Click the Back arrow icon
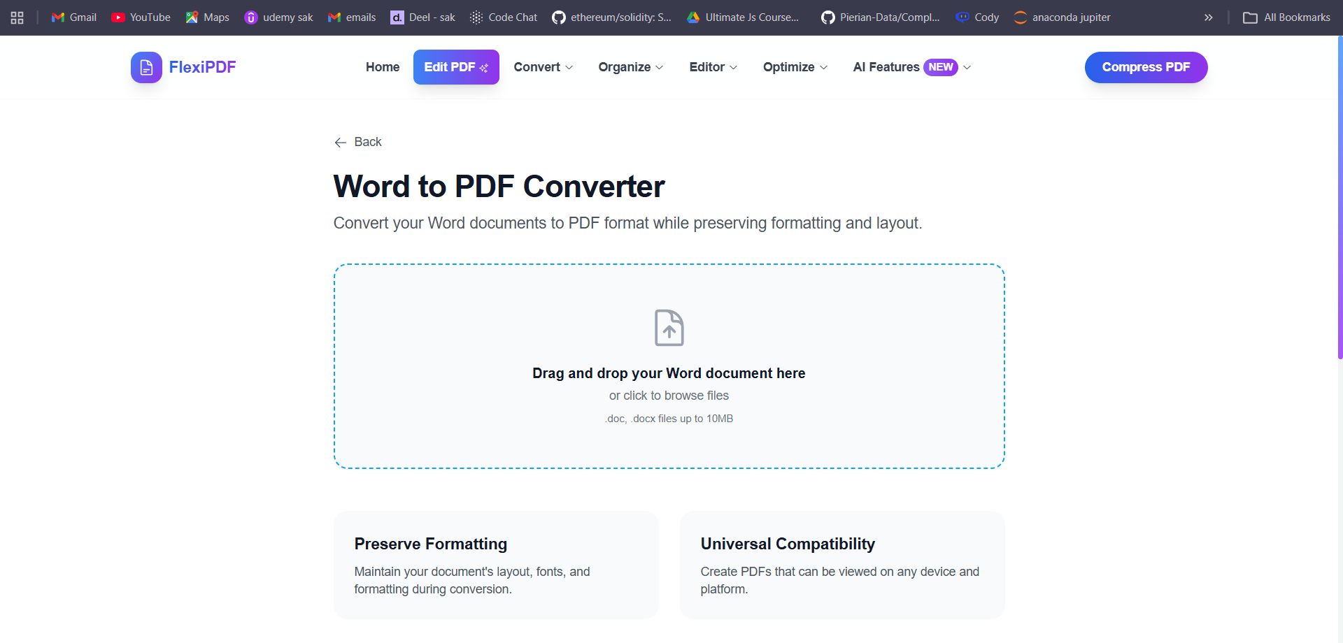The image size is (1343, 643). click(341, 143)
